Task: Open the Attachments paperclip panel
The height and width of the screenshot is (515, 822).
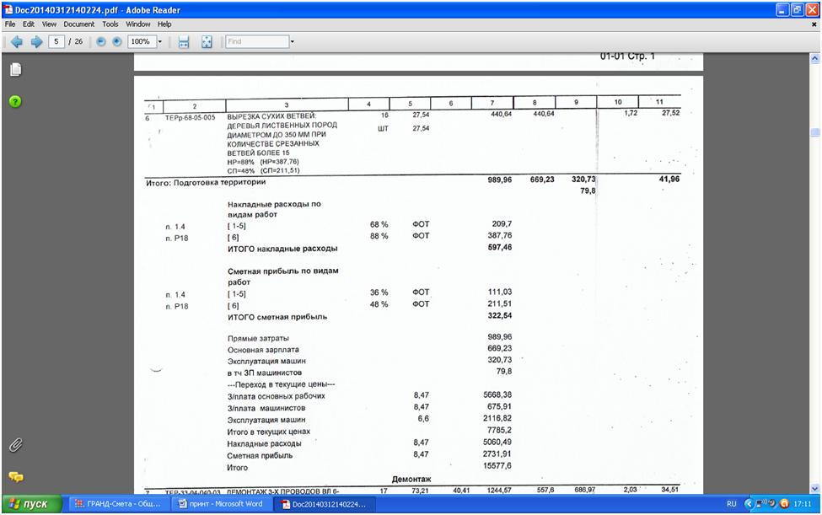Action: coord(16,445)
